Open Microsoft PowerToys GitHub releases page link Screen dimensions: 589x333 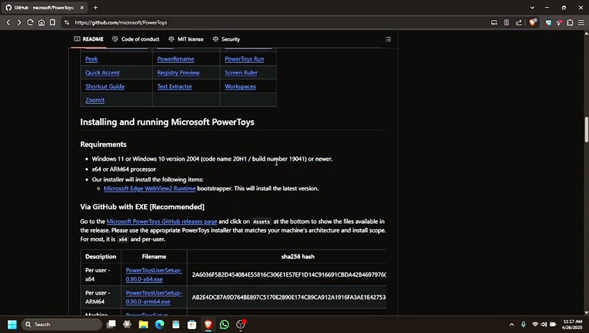162,222
